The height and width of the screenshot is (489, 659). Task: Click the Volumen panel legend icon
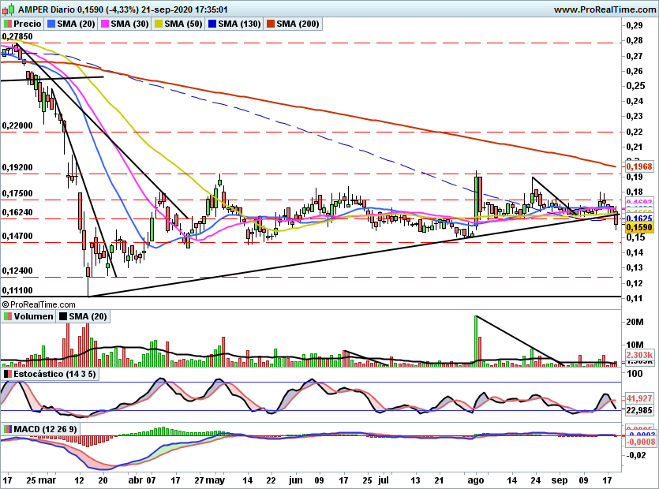[x=8, y=316]
